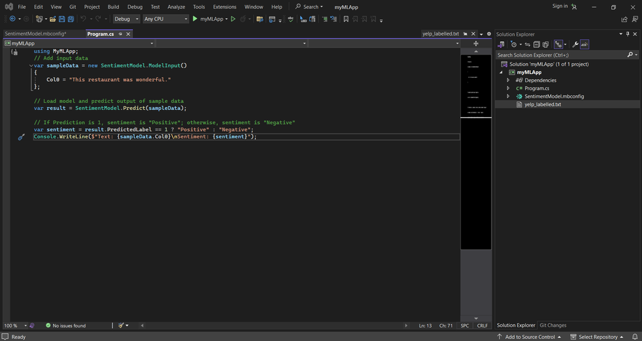642x341 pixels.
Task: Click the Feedback icon at top right
Action: click(635, 19)
